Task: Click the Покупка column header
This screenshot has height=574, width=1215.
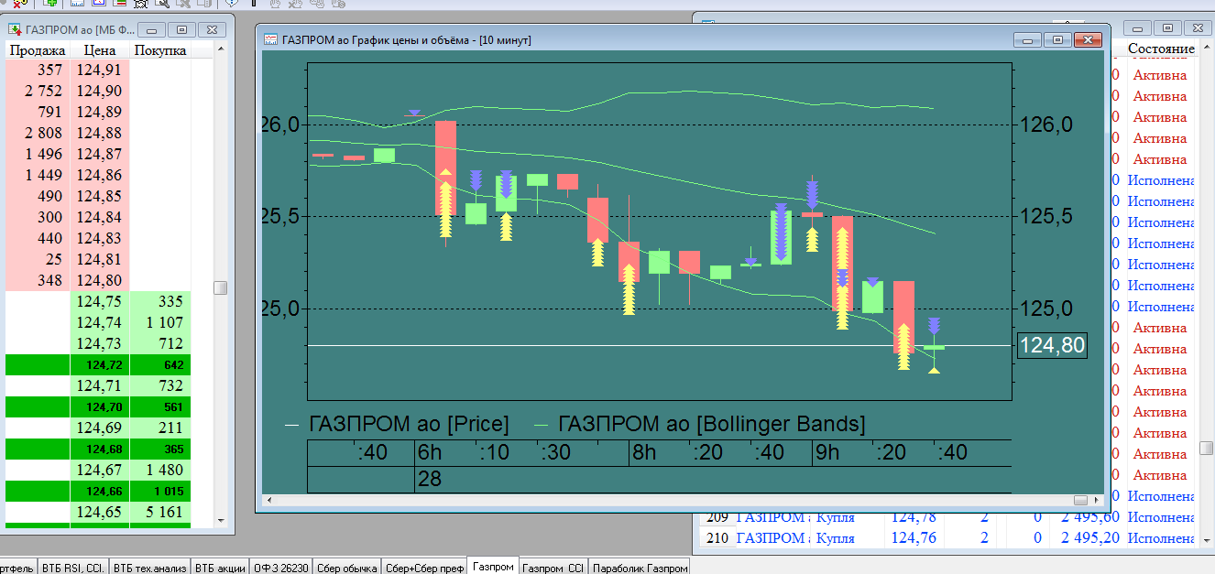Action: tap(160, 50)
